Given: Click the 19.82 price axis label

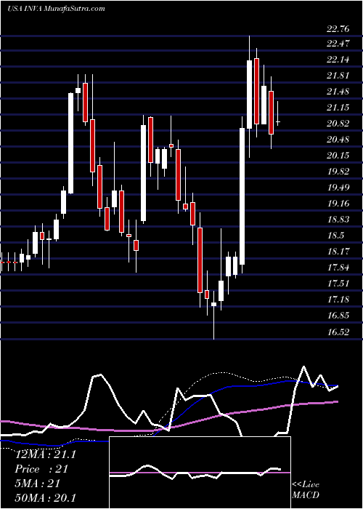Looking at the screenshot, I should (x=338, y=172).
